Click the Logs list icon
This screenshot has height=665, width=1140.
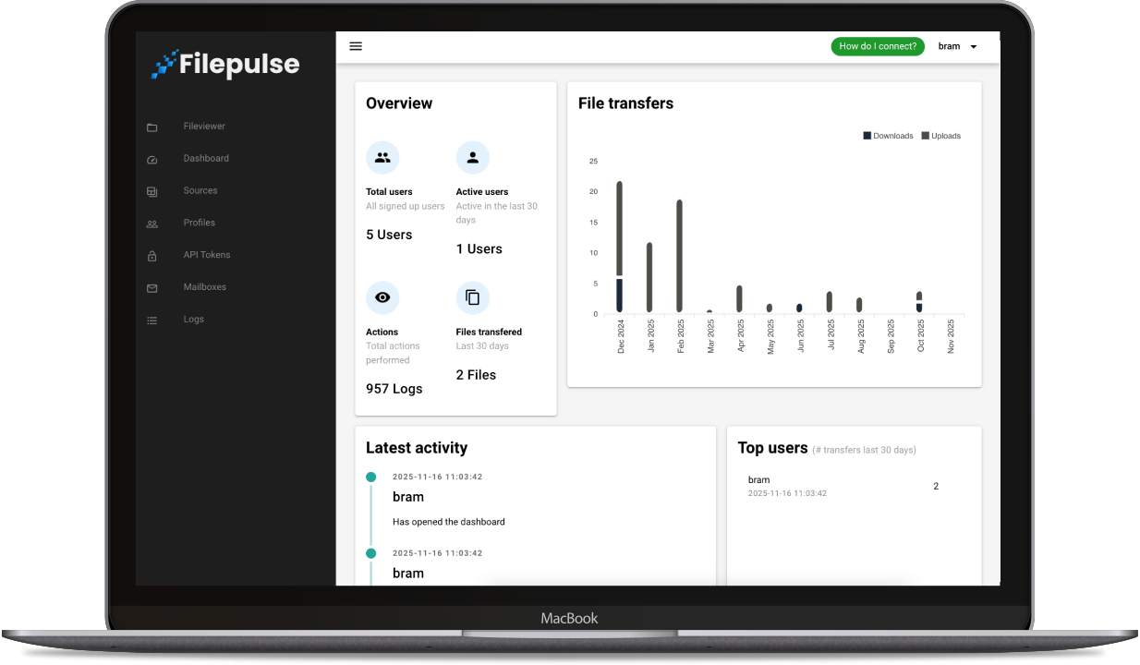click(x=152, y=320)
